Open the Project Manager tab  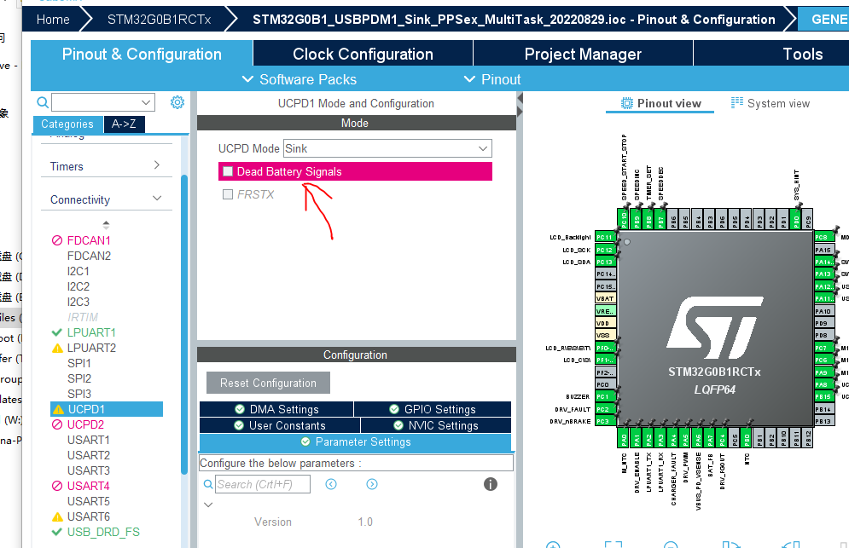(583, 54)
